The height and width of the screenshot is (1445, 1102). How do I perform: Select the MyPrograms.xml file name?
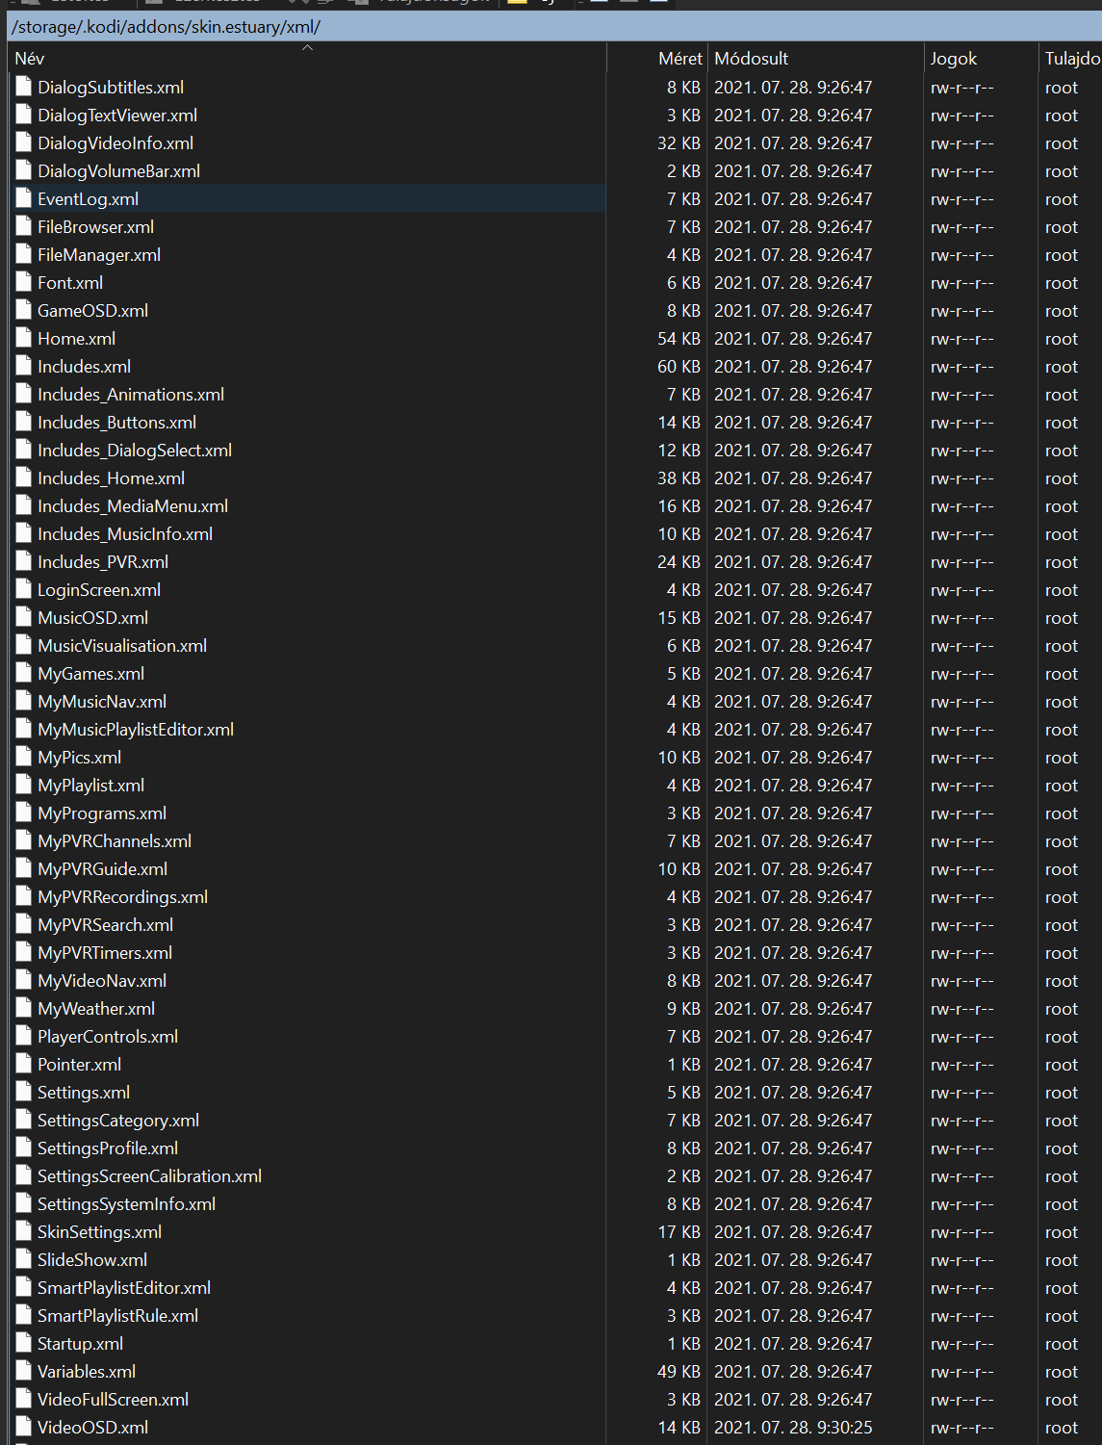[102, 813]
